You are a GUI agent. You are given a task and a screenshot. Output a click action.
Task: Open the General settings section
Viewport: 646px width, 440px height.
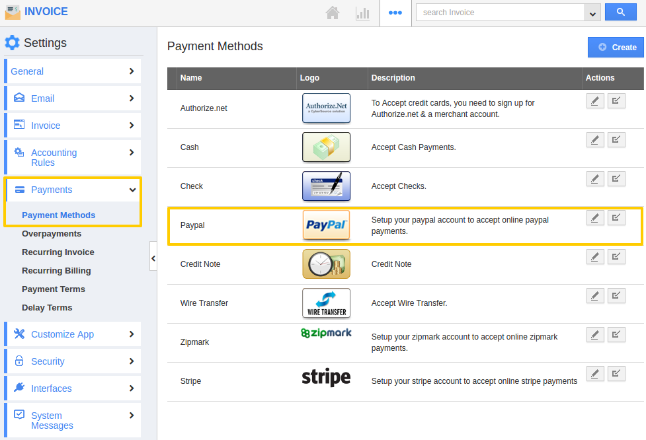73,71
